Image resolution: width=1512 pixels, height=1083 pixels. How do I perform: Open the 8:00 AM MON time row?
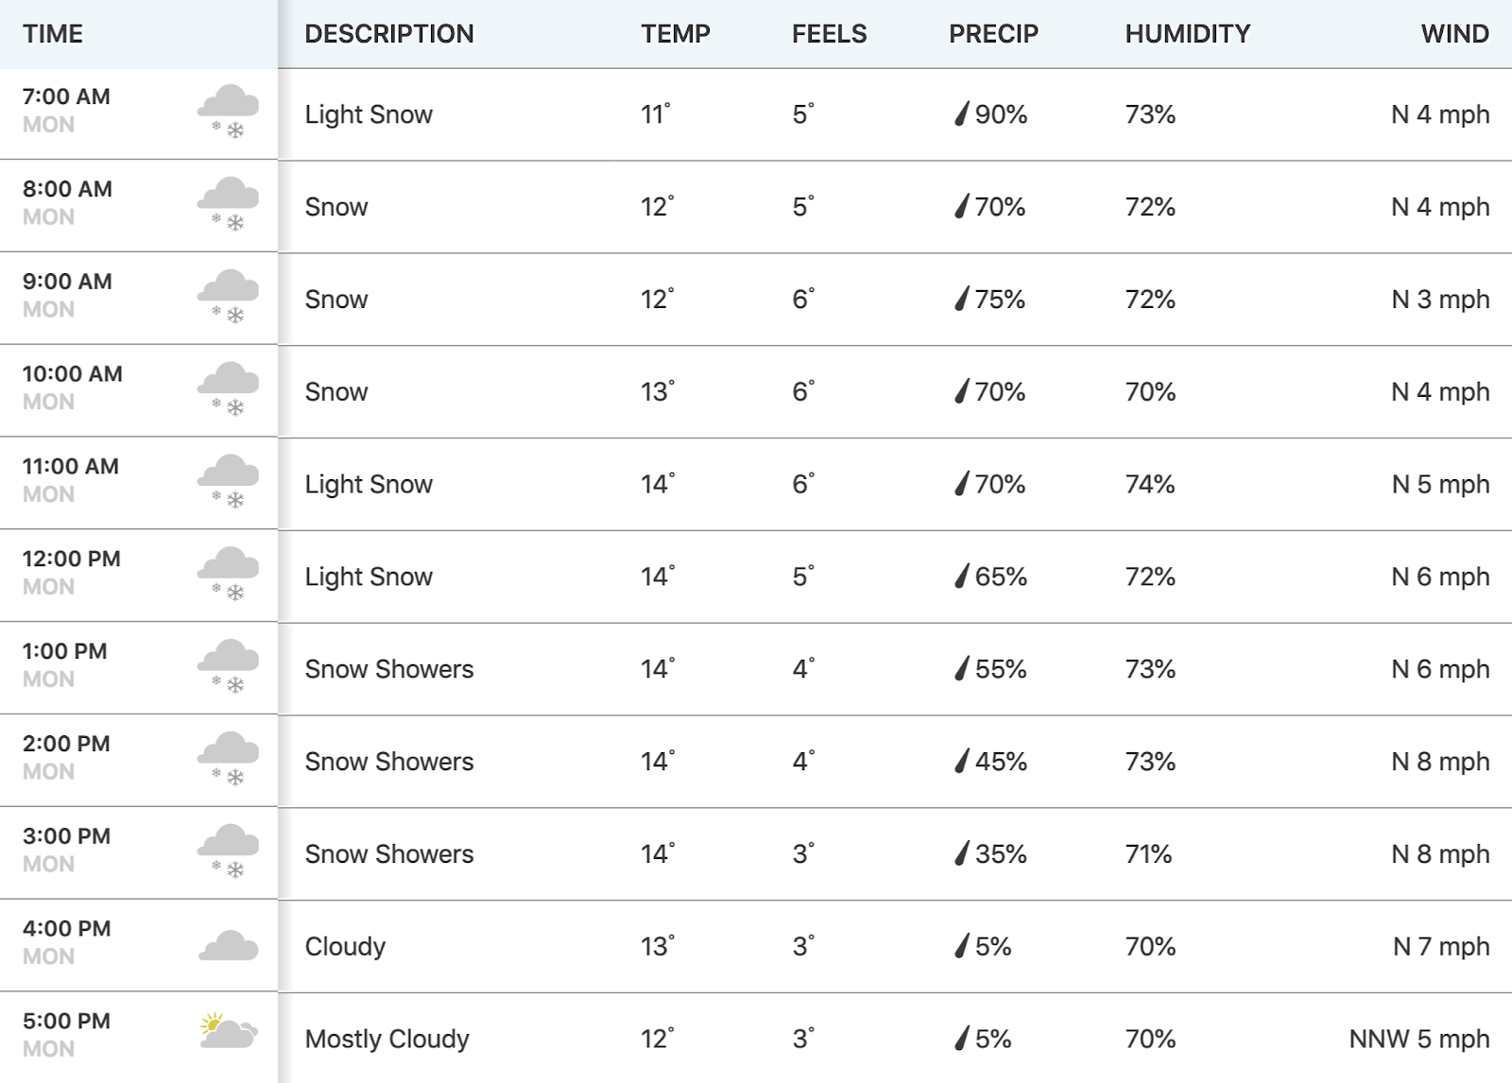(x=139, y=206)
